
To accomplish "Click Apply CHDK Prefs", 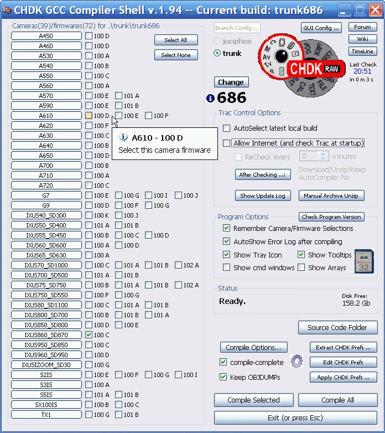I will pos(344,377).
